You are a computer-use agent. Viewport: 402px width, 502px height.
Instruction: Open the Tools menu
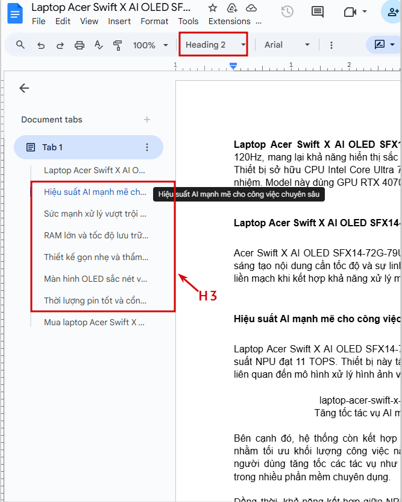point(188,22)
